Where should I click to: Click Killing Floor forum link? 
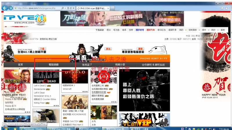coord(39,103)
